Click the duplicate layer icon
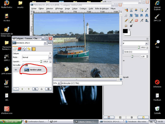165x124 pixels. click(35, 89)
